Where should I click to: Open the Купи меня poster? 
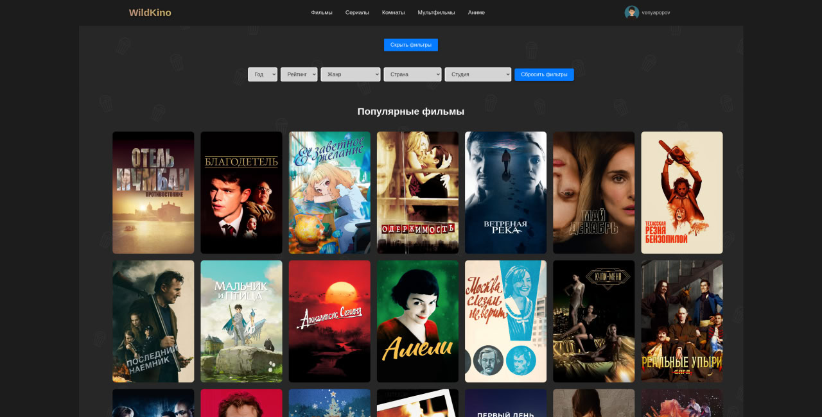coord(594,321)
